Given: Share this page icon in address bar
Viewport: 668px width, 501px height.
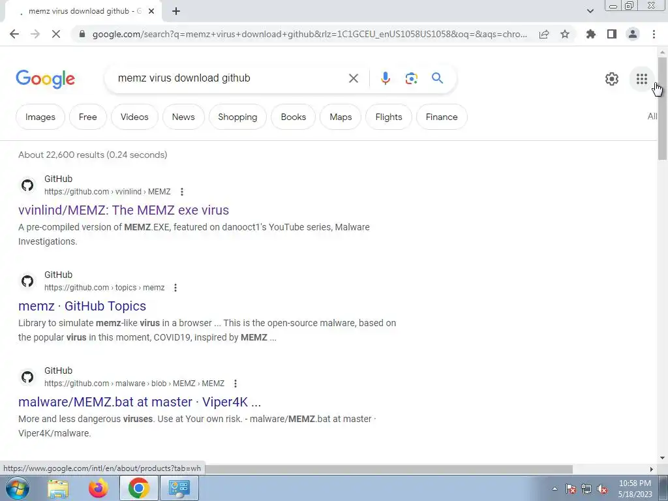Looking at the screenshot, I should click(x=544, y=34).
